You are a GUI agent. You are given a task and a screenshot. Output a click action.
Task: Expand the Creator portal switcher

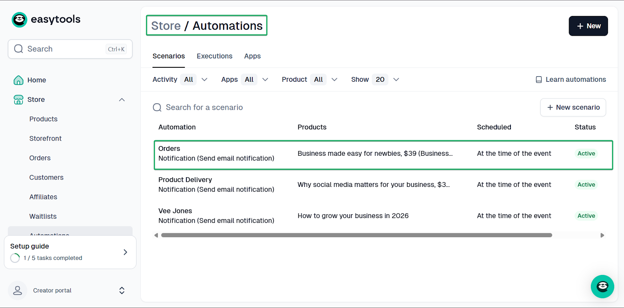point(122,290)
